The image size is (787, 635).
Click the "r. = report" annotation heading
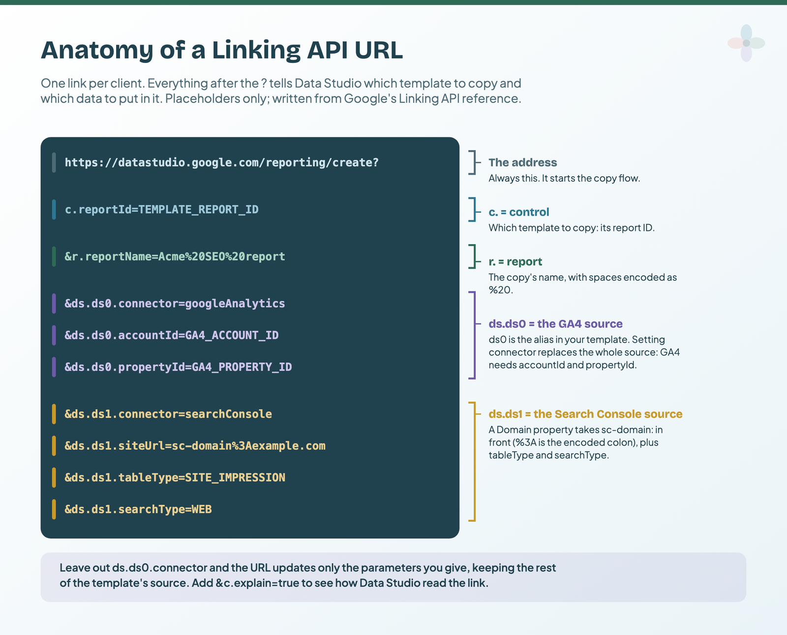click(515, 262)
